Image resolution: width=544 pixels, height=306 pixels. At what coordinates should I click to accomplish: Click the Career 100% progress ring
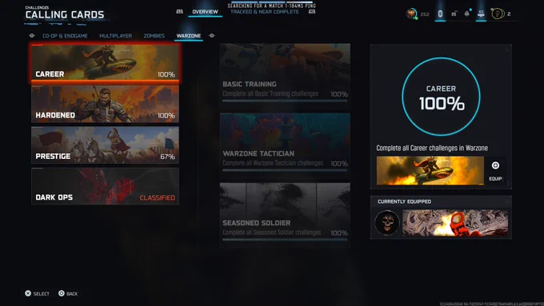click(441, 97)
